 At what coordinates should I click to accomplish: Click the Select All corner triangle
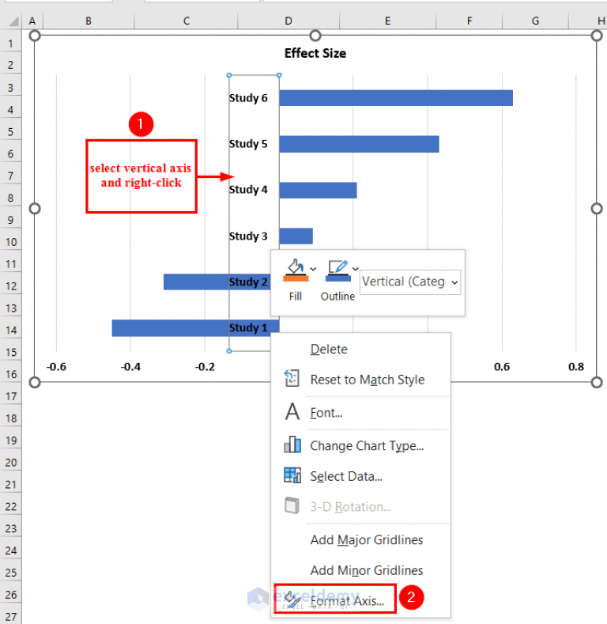pos(13,21)
